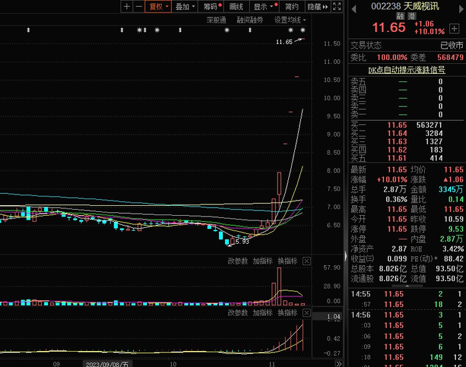Click the 买五 11.61 row

(407, 158)
